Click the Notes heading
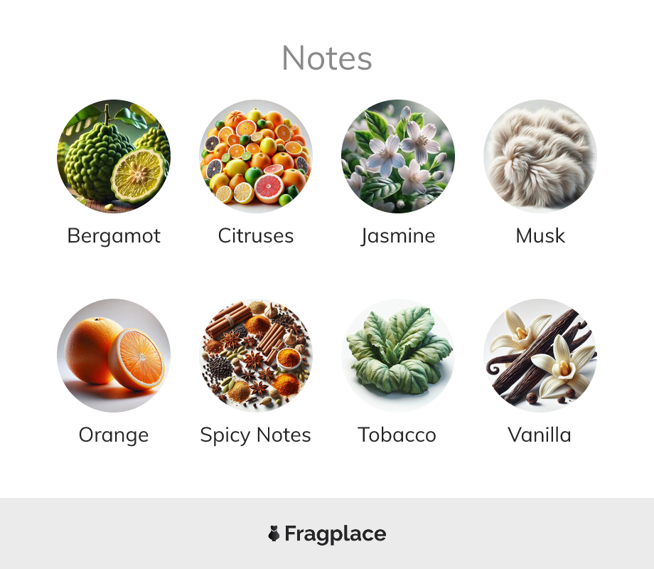Screen dimensions: 654x569 pyautogui.click(x=327, y=58)
